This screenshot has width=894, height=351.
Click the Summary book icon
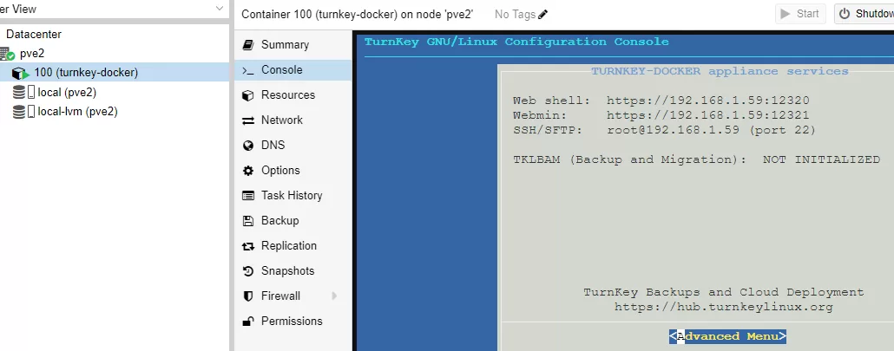tap(248, 45)
